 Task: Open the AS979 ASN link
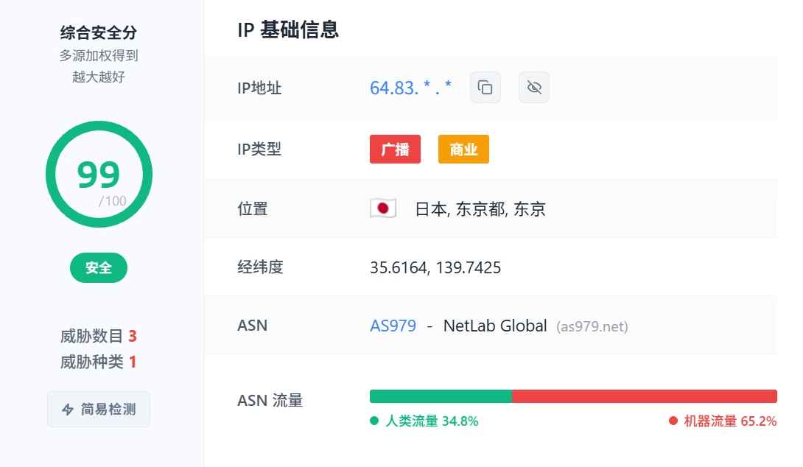coord(393,326)
